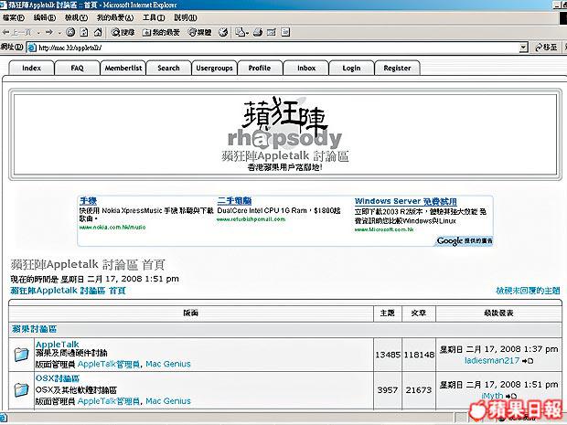Select the Index forum tab
Viewport: 567px width, 425px height.
pos(31,68)
